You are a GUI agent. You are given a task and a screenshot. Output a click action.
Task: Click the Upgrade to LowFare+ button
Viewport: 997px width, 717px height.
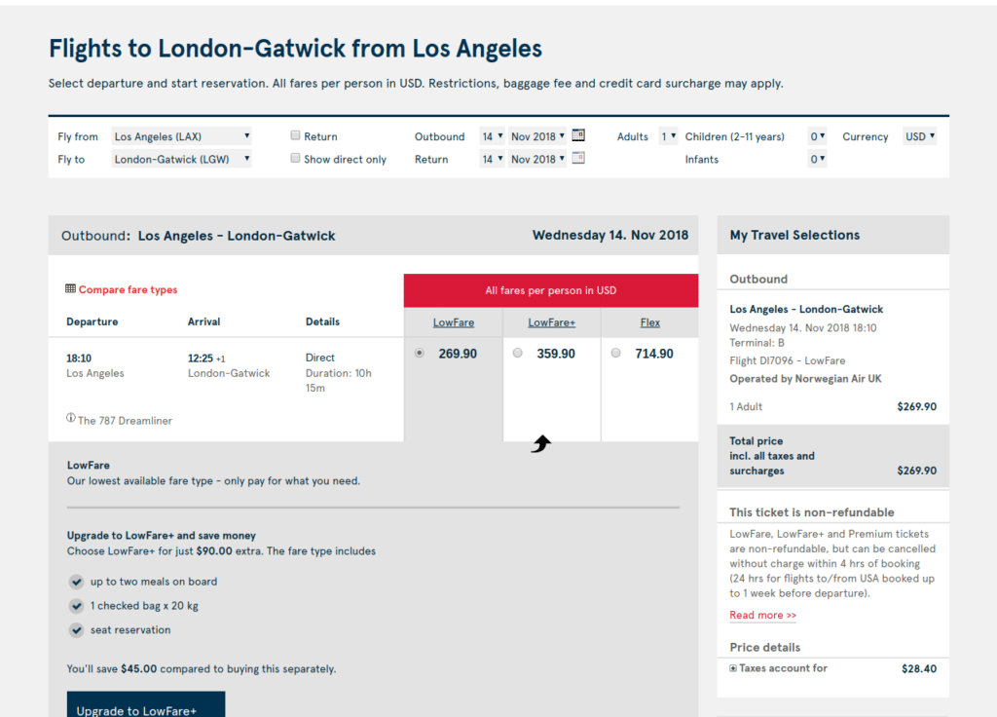point(146,704)
